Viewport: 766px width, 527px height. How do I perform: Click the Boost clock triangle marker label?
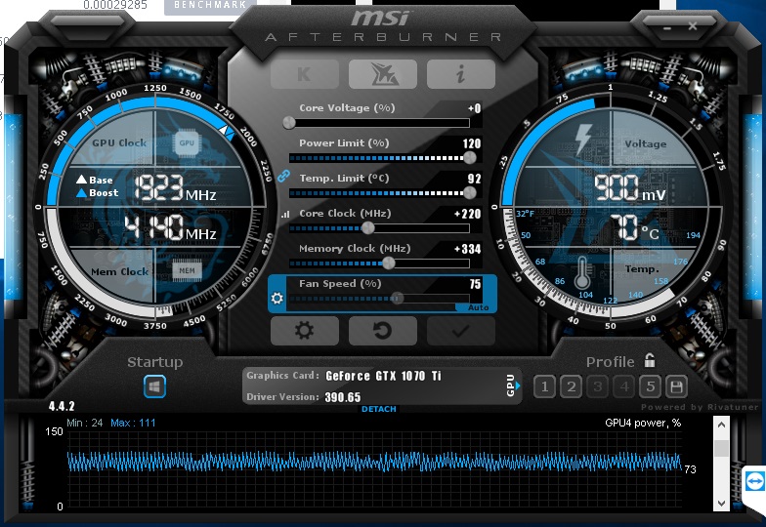click(98, 193)
